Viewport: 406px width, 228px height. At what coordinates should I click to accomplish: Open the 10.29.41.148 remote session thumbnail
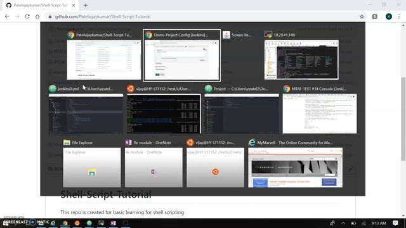coord(301,60)
